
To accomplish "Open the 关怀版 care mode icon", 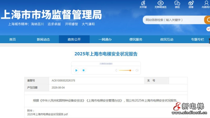I will [143, 4].
